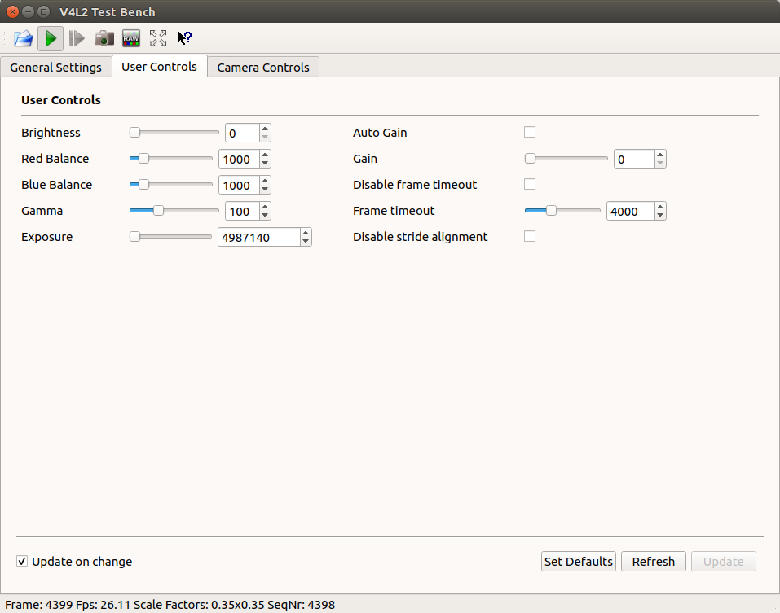
Task: Increase Brightness with the up stepper arrow
Action: (x=265, y=129)
